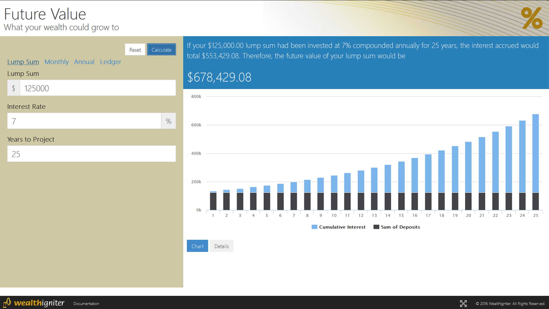Click the percent suffix beside Interest Rate
This screenshot has width=549, height=309.
tap(168, 121)
